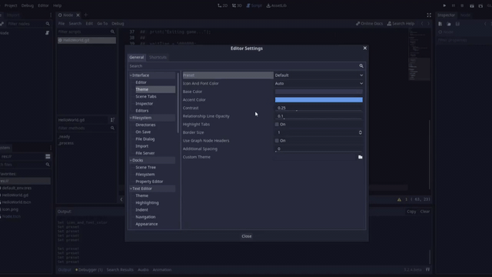The image size is (492, 277).
Task: Open Search Results bottom tab
Action: (120, 270)
